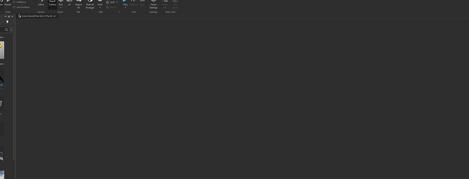469x179 pixels.
Task: Expand the Part type dropdown arrow
Action: click(61, 8)
